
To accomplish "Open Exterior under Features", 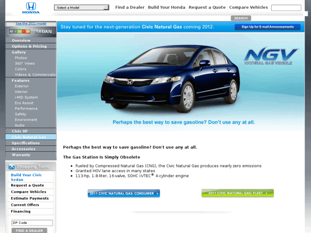I will 22,86.
